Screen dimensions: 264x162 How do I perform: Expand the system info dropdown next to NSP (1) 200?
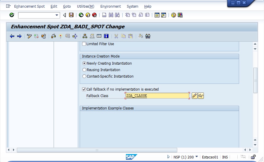(197, 157)
